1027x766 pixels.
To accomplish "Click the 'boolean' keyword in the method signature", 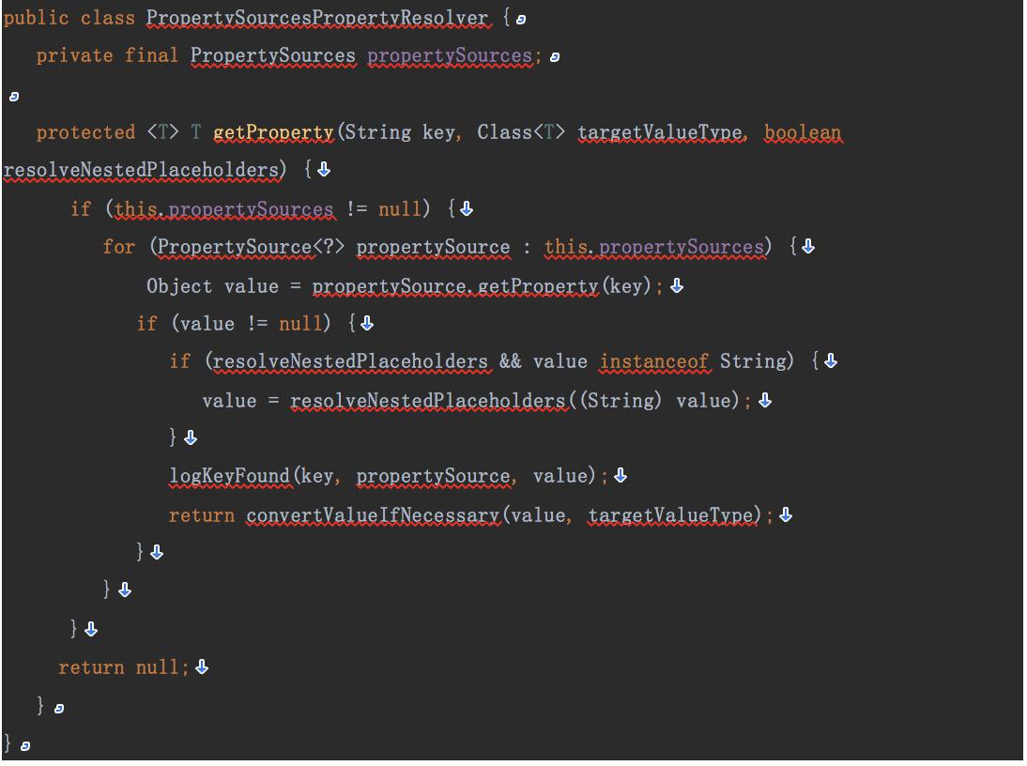I will [x=803, y=132].
